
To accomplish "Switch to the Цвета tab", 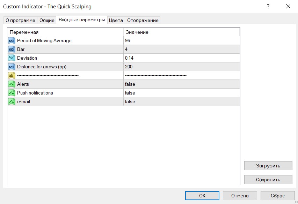I will [116, 20].
